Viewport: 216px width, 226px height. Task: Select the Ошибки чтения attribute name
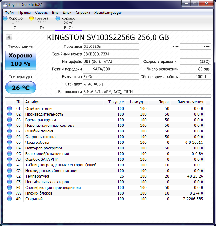[x=39, y=108]
